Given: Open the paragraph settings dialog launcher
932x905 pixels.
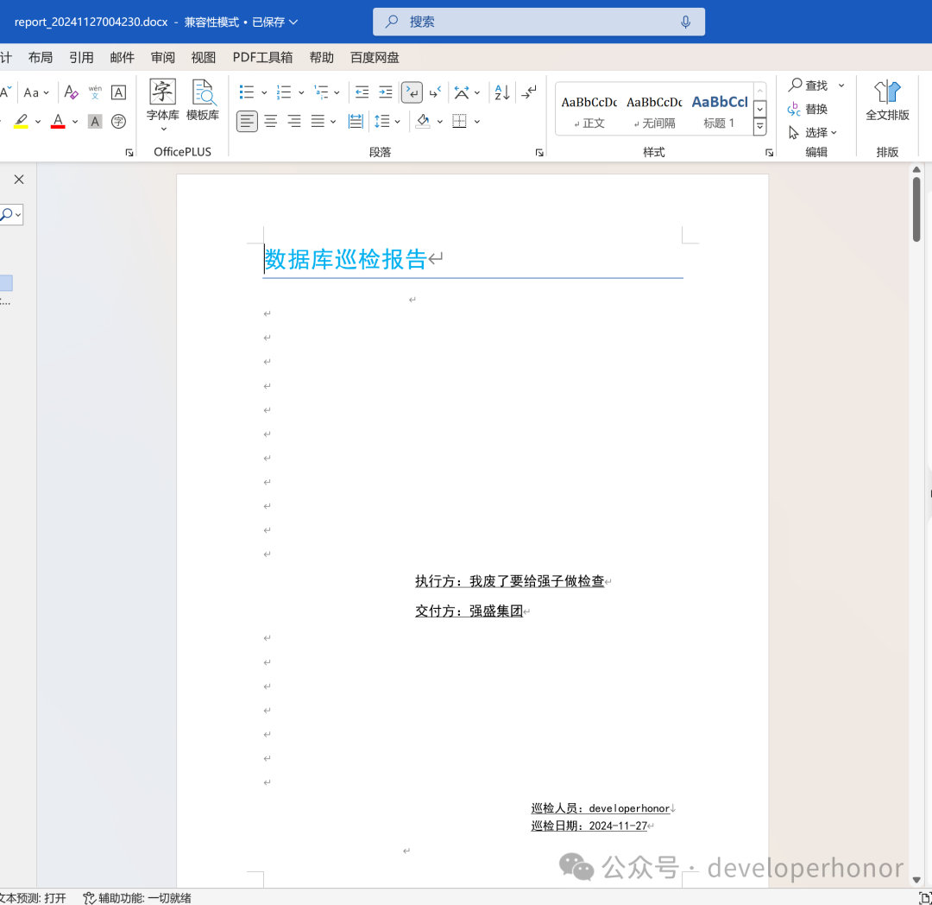Looking at the screenshot, I should [539, 153].
